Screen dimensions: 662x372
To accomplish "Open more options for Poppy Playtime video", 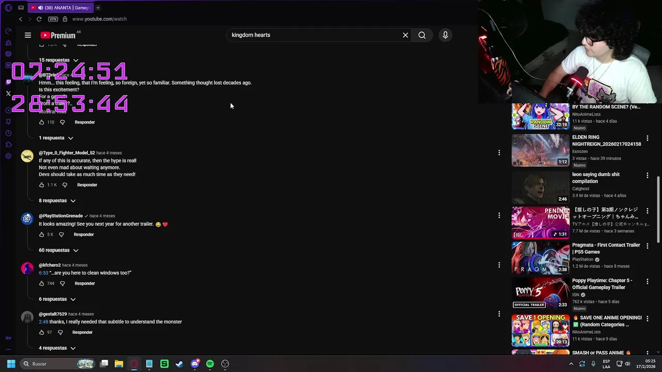I will [647, 281].
